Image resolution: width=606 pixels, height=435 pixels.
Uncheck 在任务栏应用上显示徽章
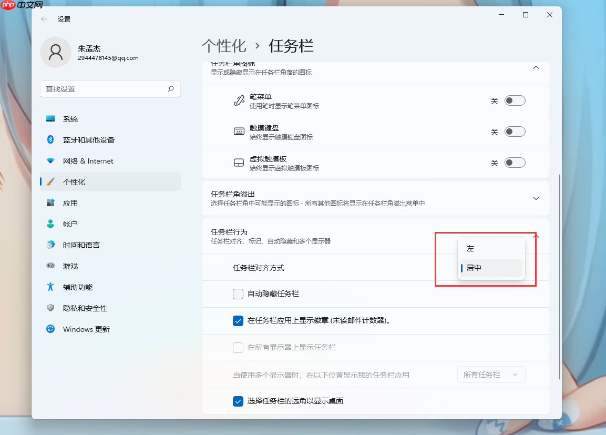coord(238,320)
